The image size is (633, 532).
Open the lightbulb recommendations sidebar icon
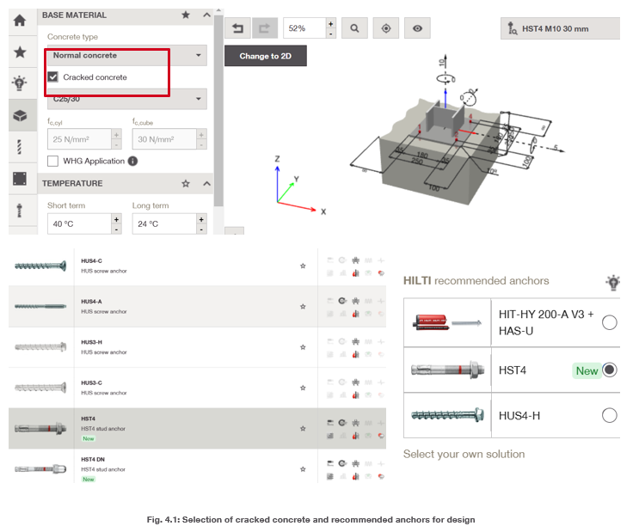[20, 83]
